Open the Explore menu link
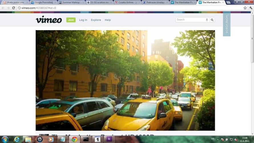Image resolution: width=254 pixels, height=143 pixels. (x=96, y=20)
